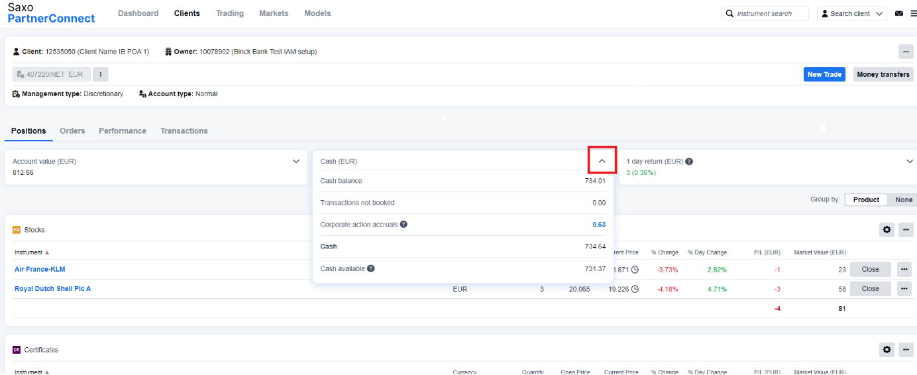Switch to the Orders tab
Screen dimensions: 917x375
point(72,131)
